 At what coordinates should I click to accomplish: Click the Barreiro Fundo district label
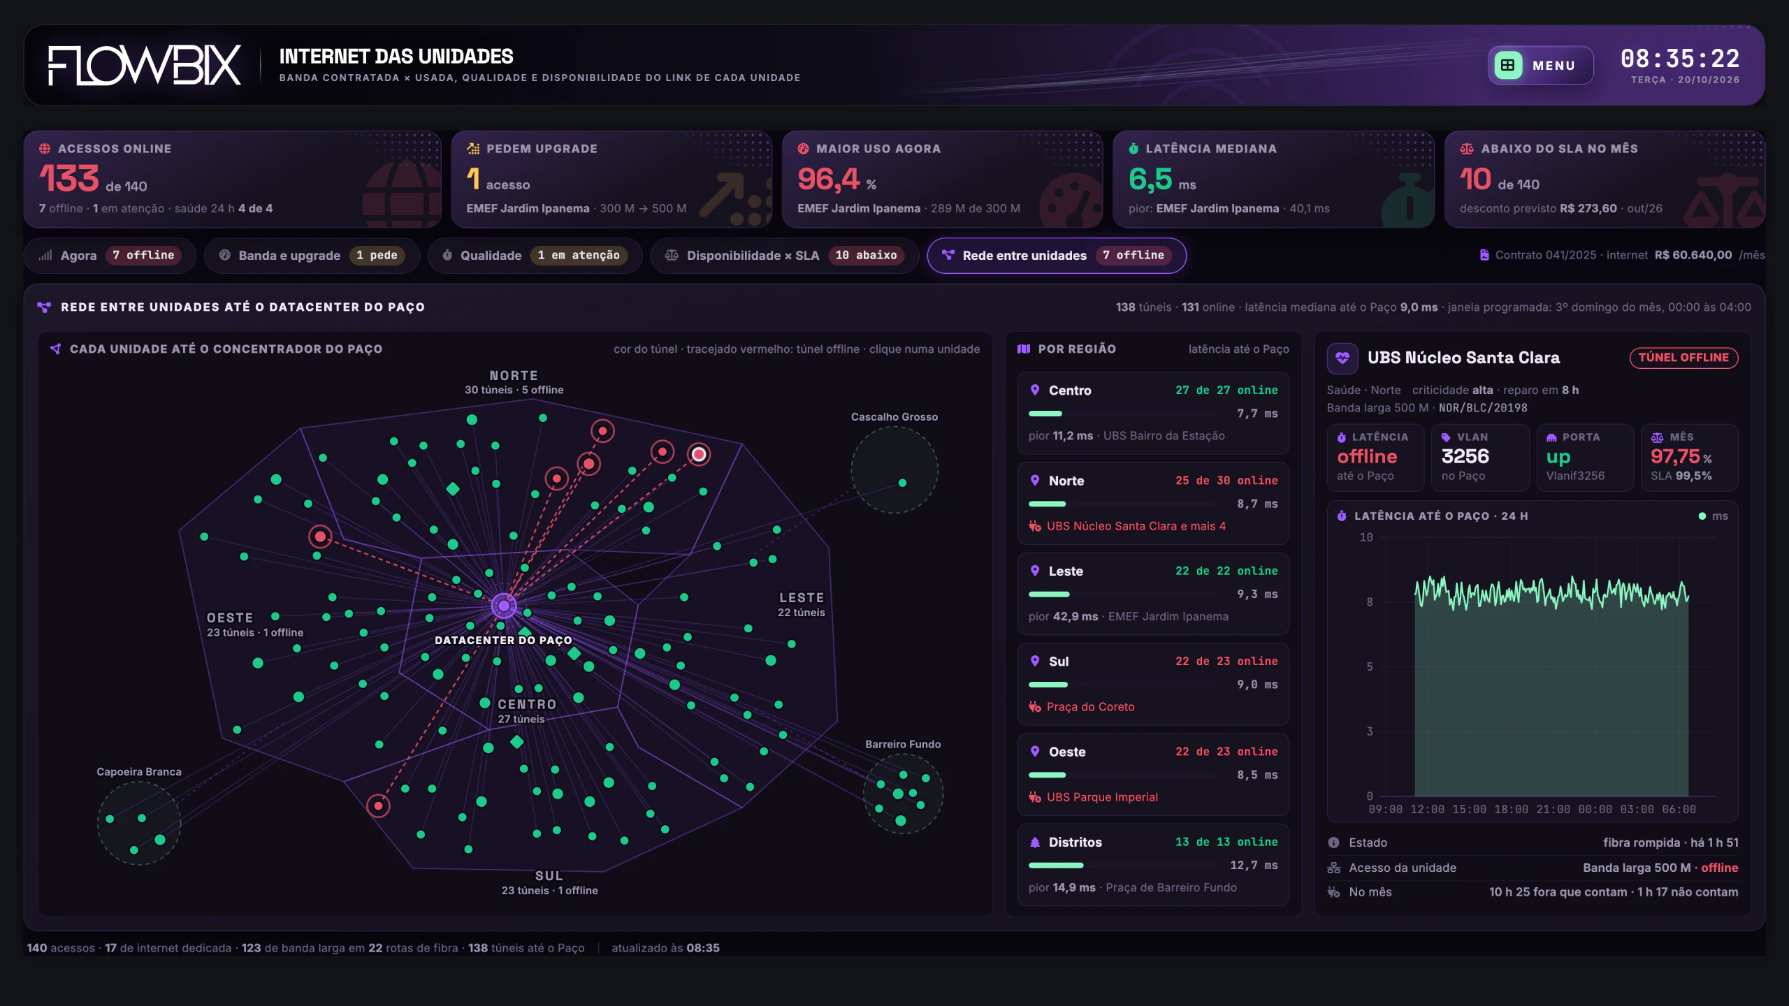(903, 745)
